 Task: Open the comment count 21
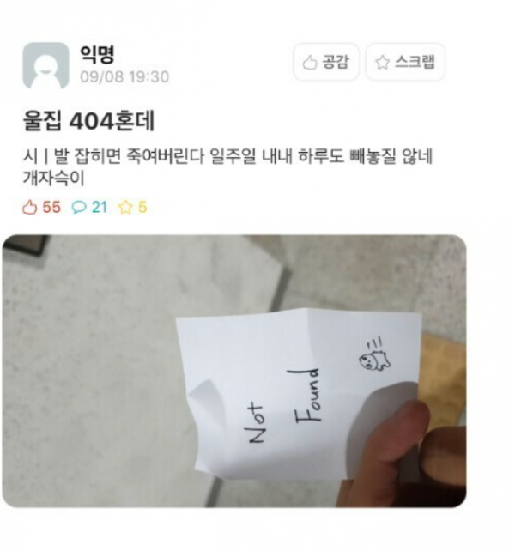pos(100,207)
